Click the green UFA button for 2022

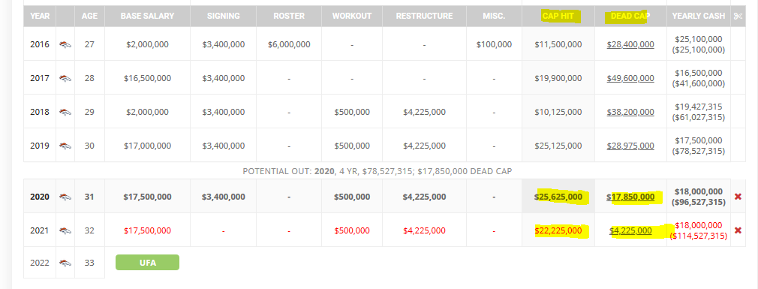[147, 263]
